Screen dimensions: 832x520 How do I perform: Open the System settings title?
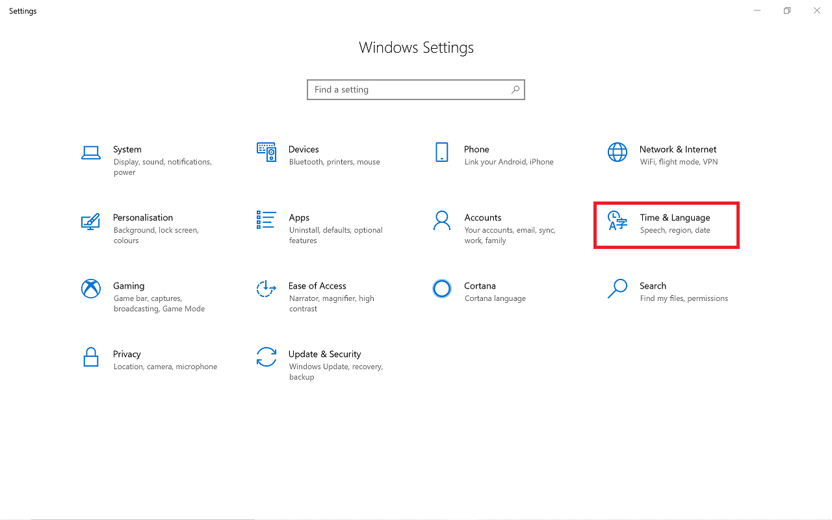click(x=127, y=149)
